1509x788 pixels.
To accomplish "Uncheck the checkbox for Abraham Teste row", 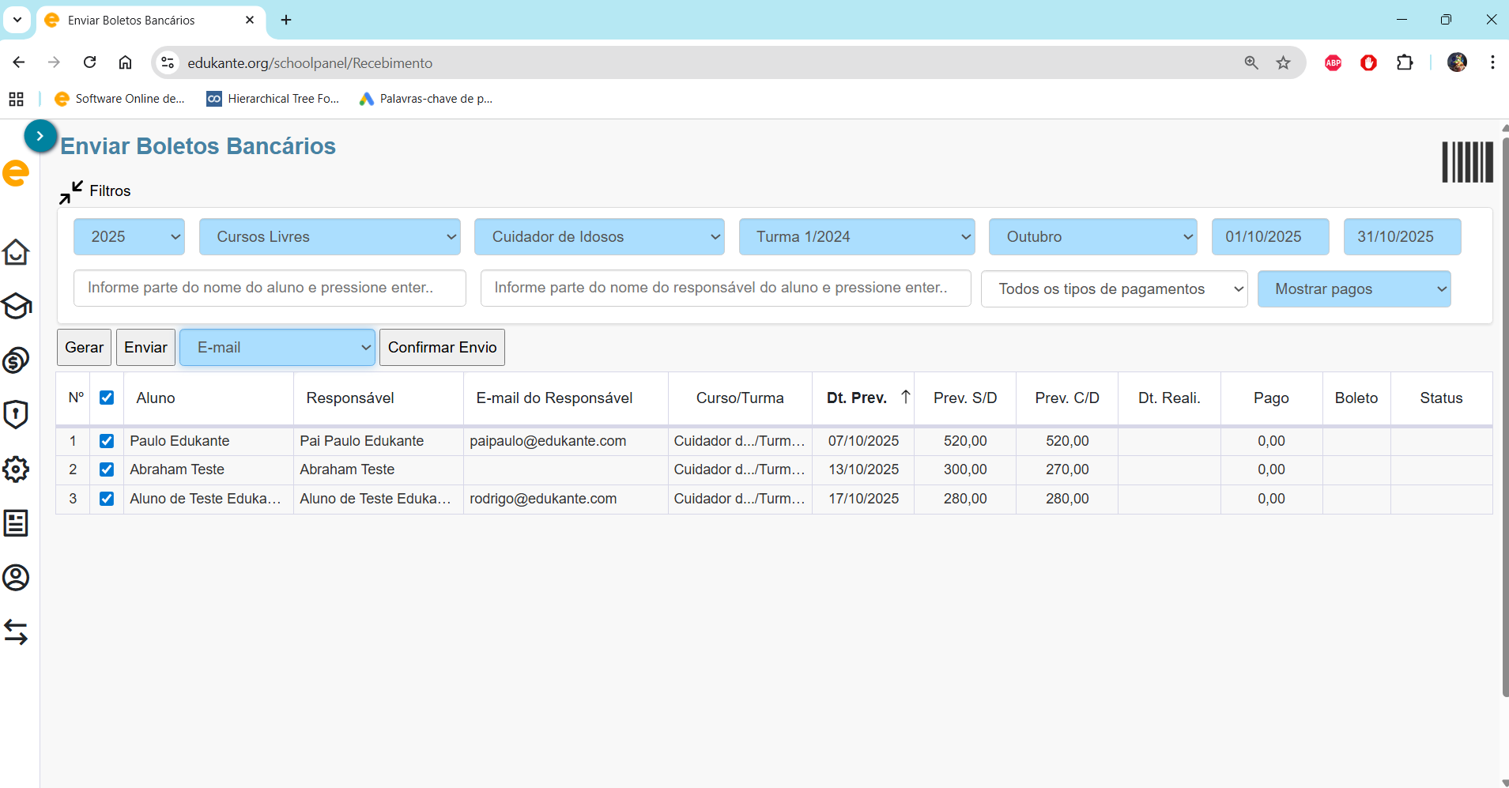I will click(x=107, y=469).
